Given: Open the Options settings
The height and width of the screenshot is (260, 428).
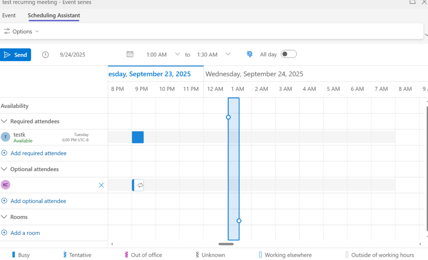Looking at the screenshot, I should coord(21,31).
